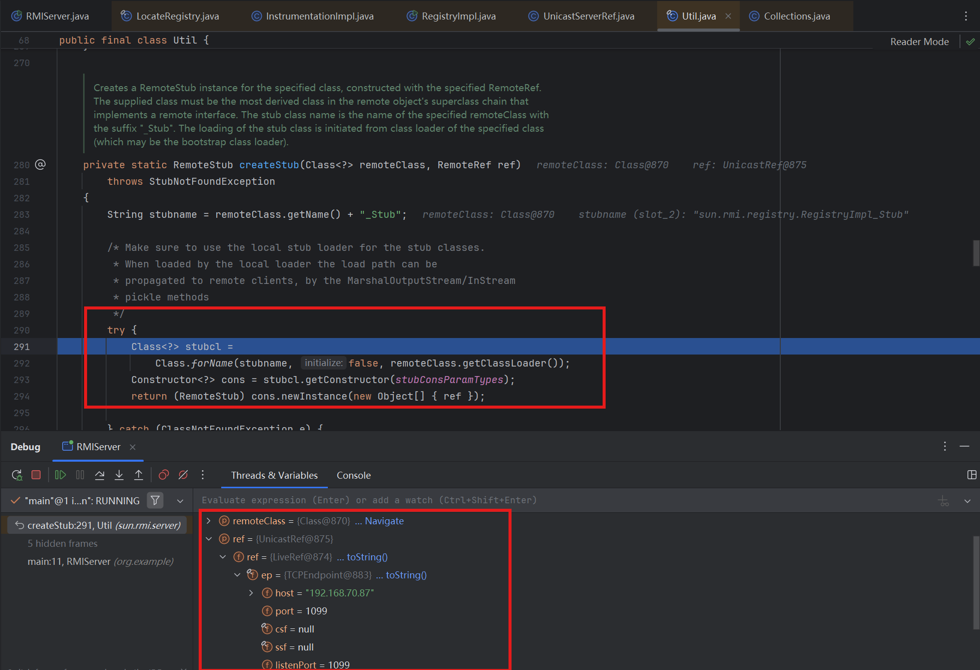Open the editor tabs overflow menu
The image size is (980, 670).
966,16
